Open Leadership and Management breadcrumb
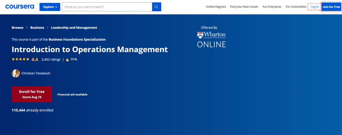Viewport: 342px width, 135px height. click(74, 28)
